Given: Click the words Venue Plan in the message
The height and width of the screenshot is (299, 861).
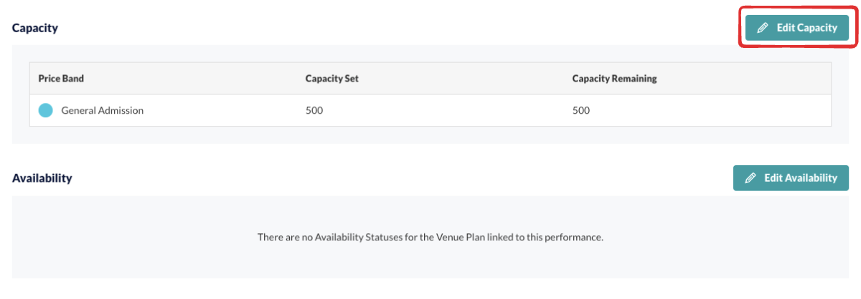Looking at the screenshot, I should pyautogui.click(x=453, y=236).
